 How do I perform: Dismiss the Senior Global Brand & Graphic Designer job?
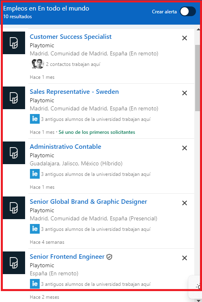pyautogui.click(x=185, y=203)
